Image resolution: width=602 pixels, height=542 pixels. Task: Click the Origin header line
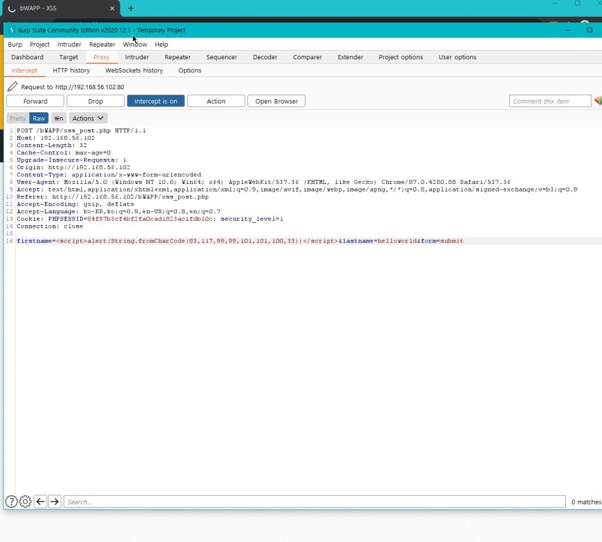click(73, 168)
